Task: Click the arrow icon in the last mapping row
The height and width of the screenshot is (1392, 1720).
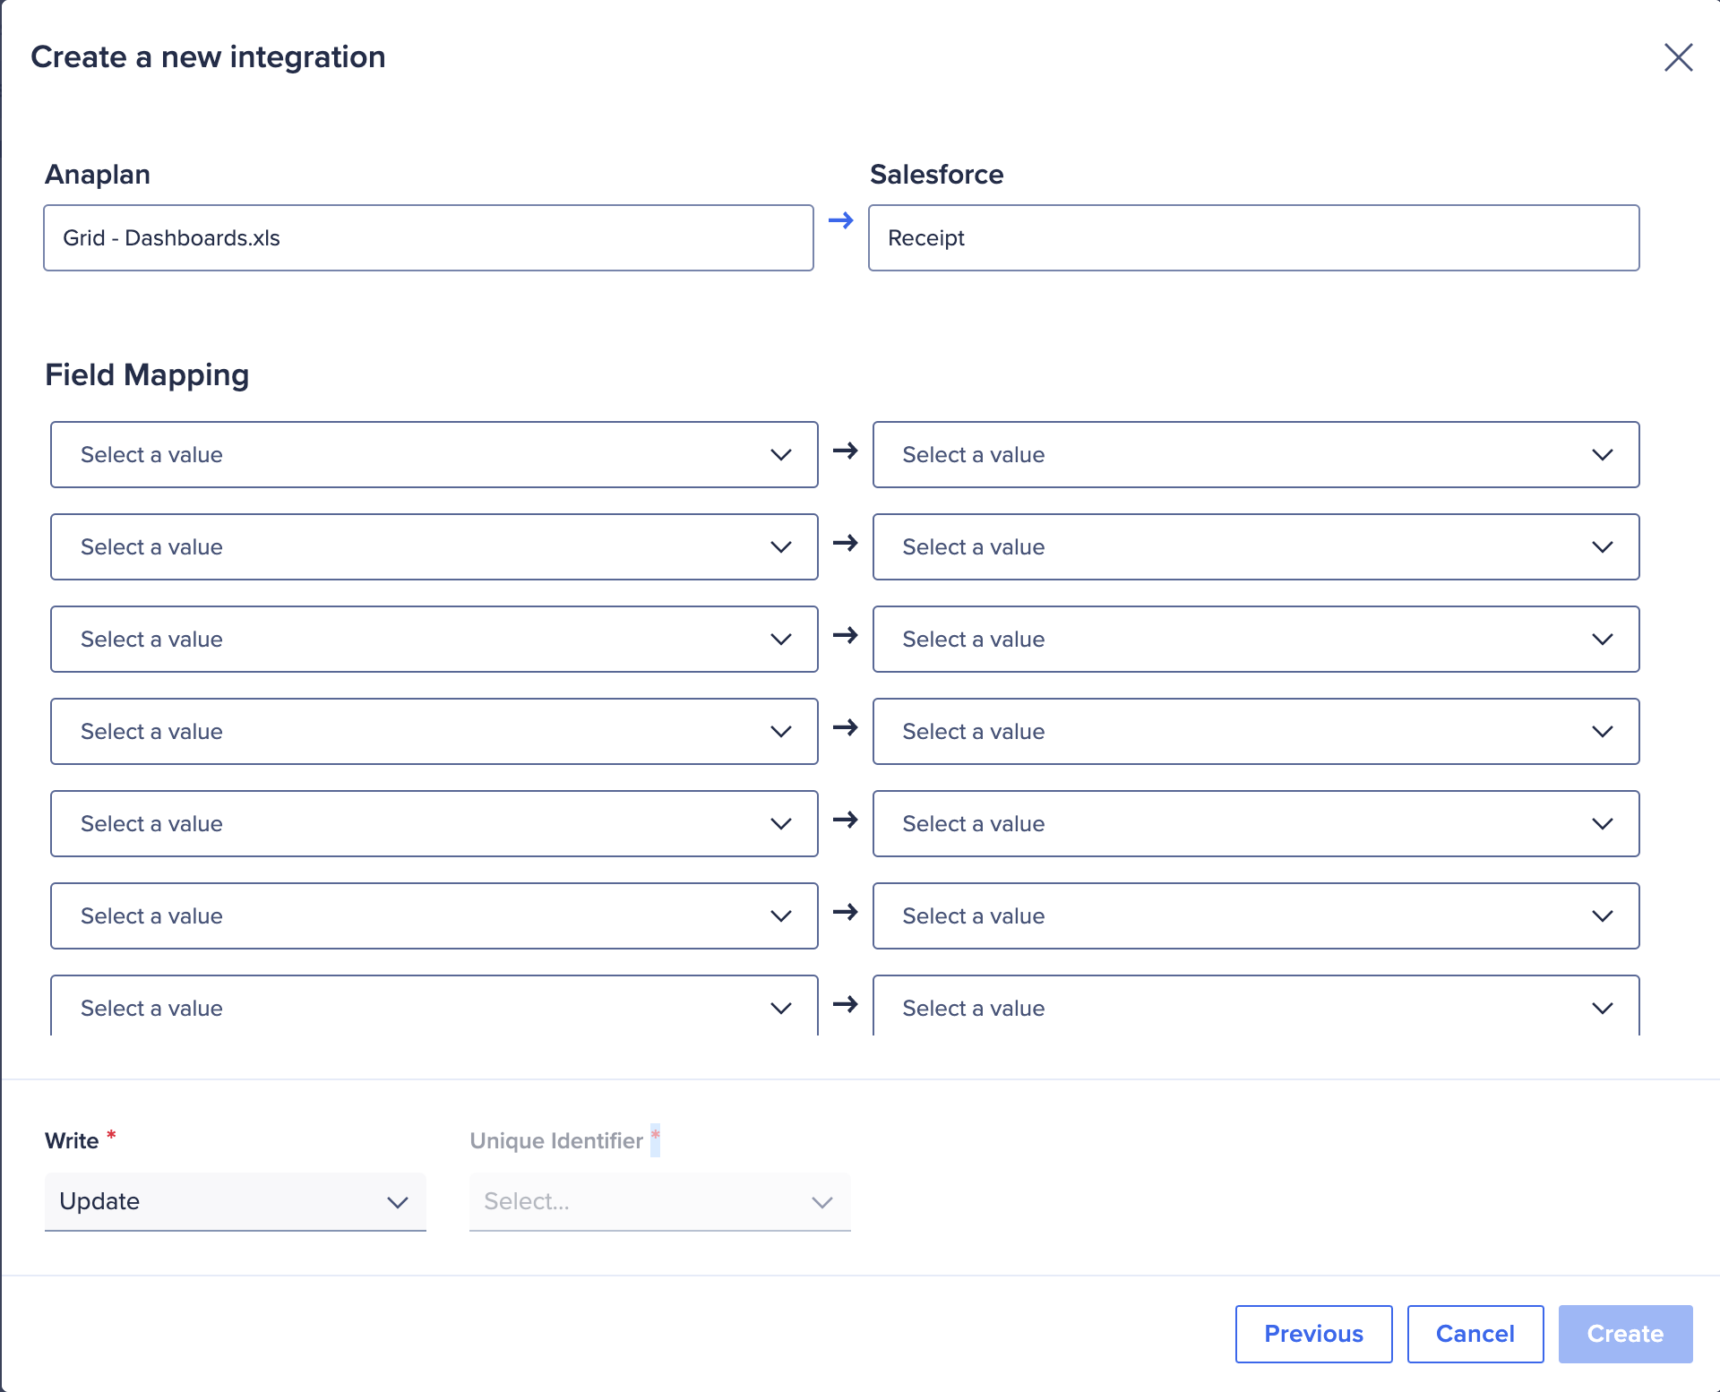Action: 844,1005
